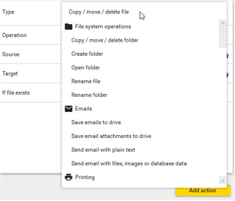The width and height of the screenshot is (235, 201).
Task: Click the folder icon beside Source row
Action: click(x=227, y=55)
